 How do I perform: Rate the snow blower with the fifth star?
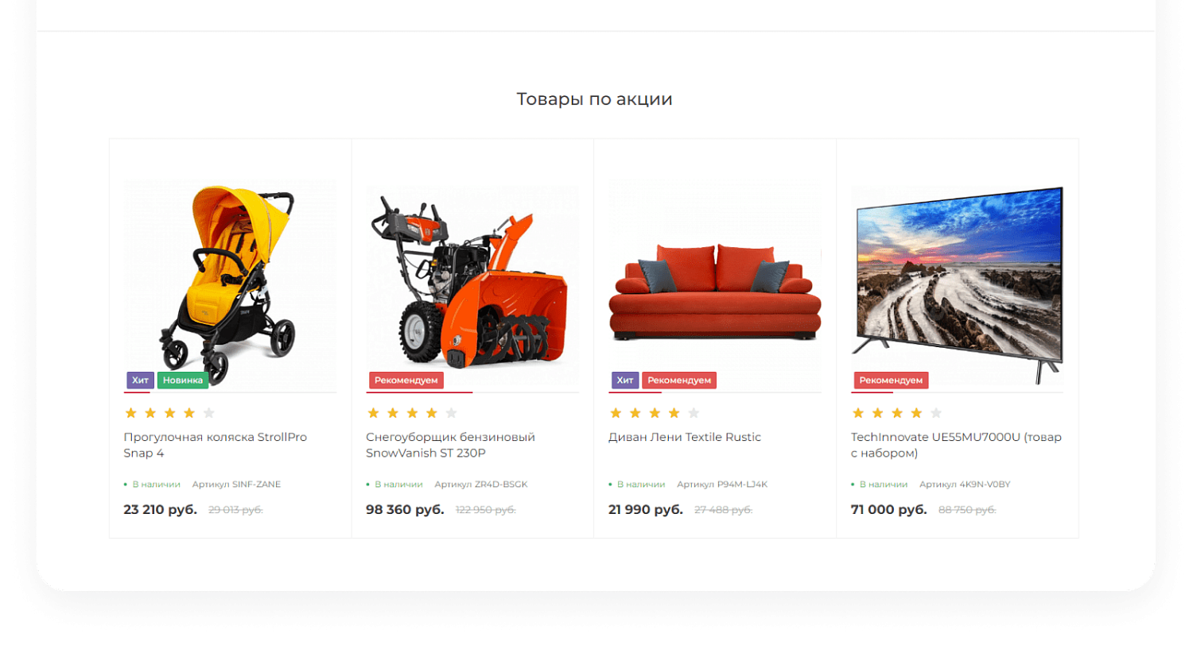[451, 413]
